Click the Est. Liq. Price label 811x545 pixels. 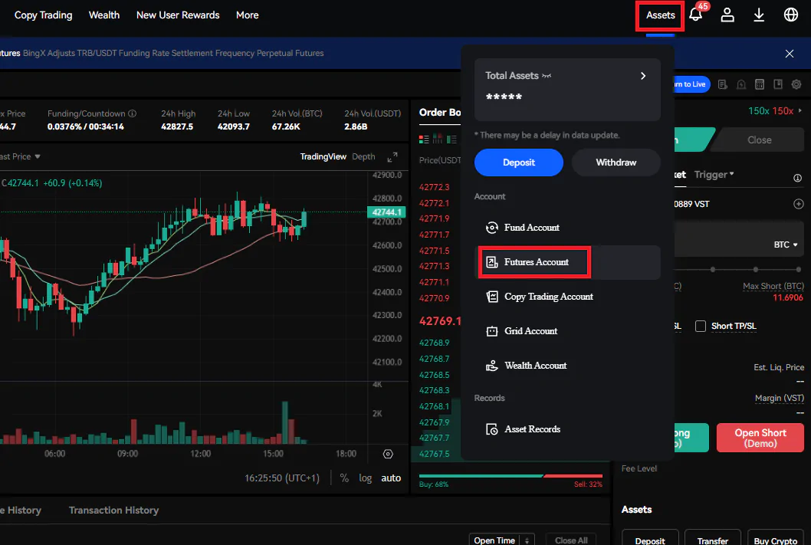[x=779, y=367]
